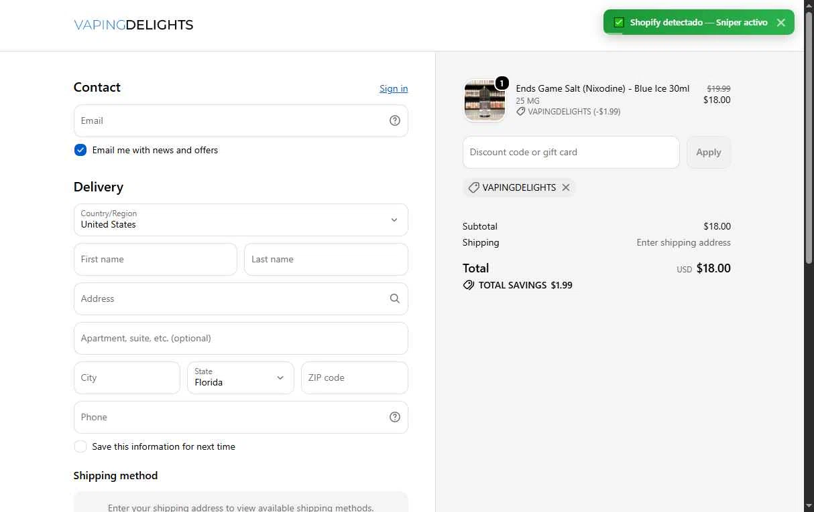The width and height of the screenshot is (814, 512).
Task: Focus the ZIP code field
Action: tap(355, 377)
